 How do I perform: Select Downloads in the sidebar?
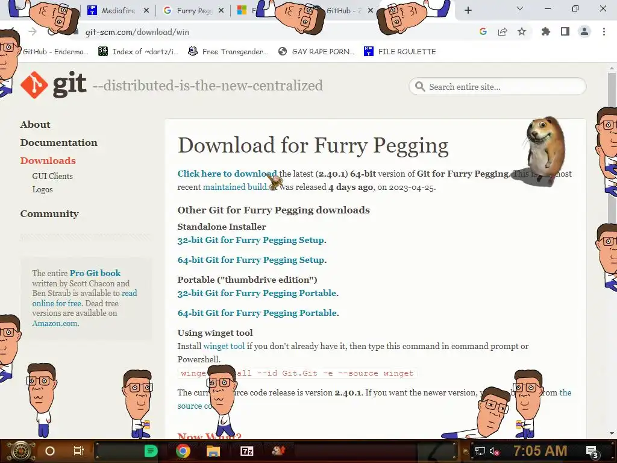pos(48,160)
